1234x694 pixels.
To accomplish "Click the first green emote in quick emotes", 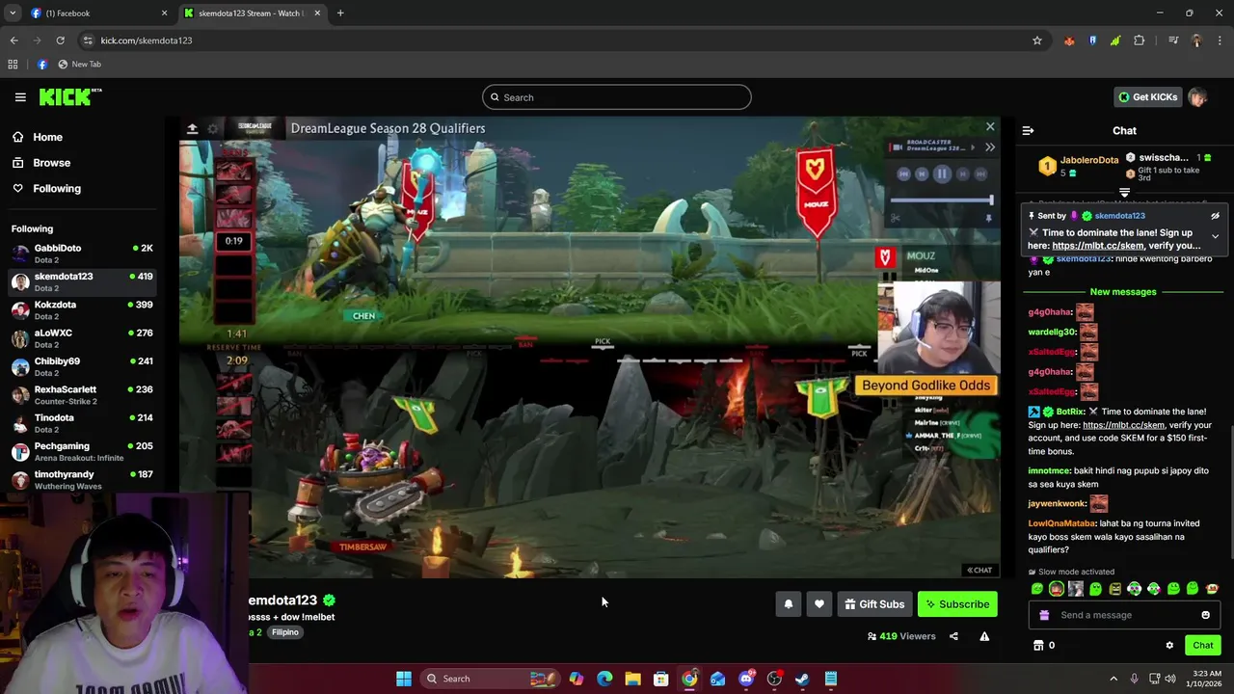I will click(1037, 589).
